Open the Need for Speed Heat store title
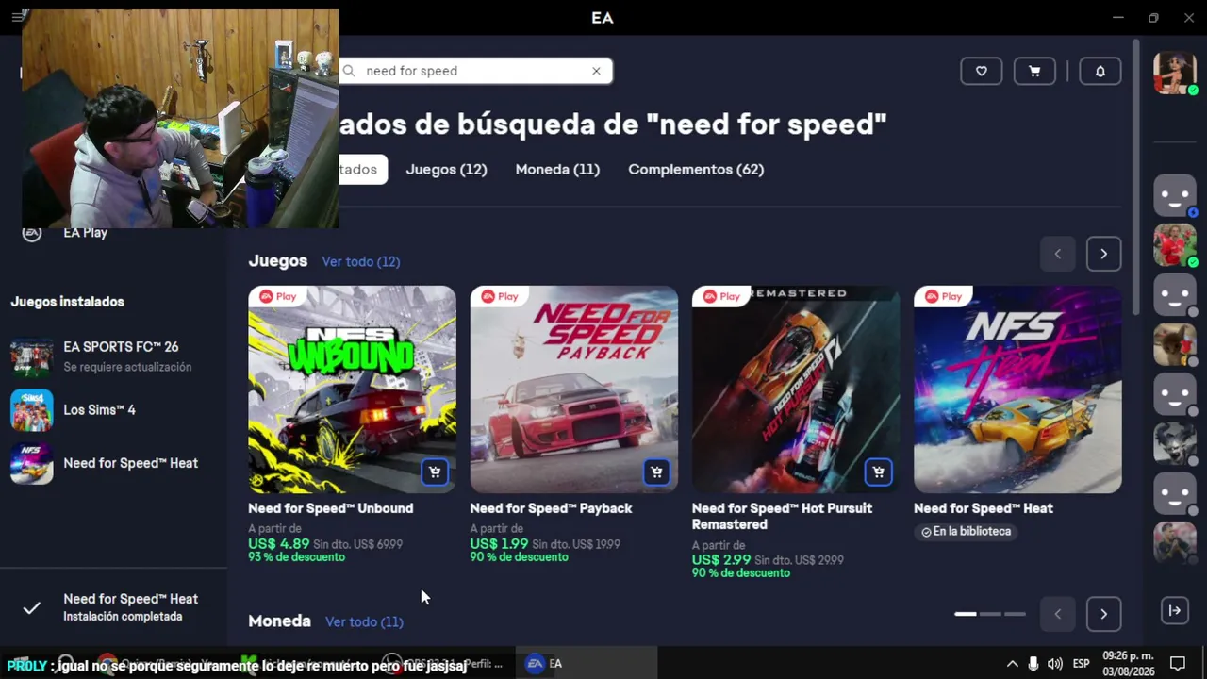 pos(983,508)
